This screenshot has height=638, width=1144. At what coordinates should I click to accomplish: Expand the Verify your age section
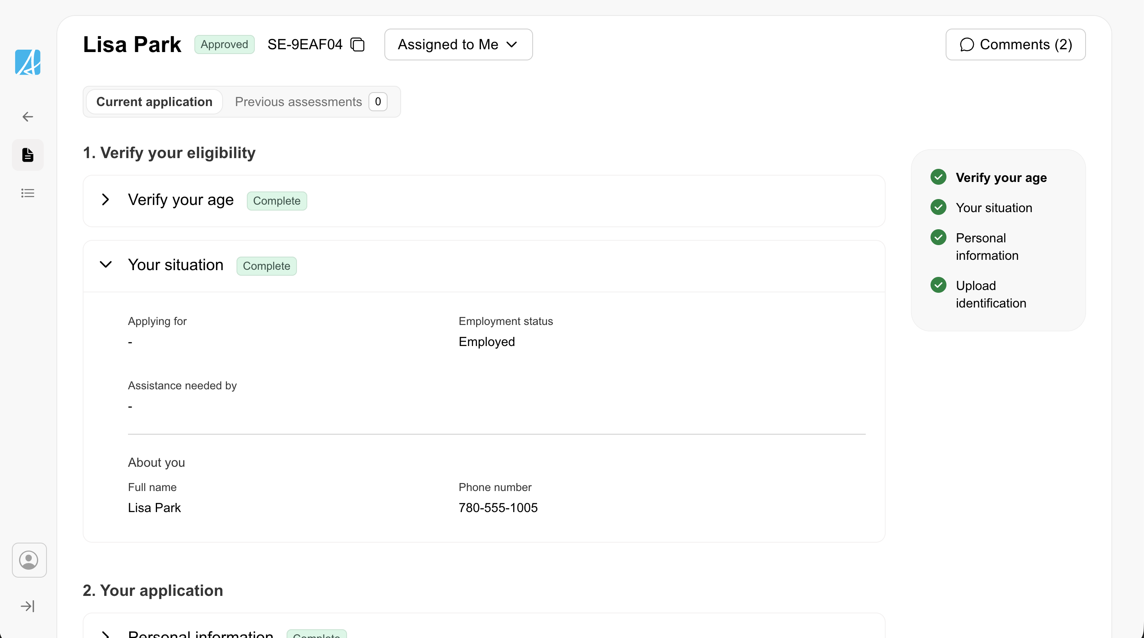(106, 200)
